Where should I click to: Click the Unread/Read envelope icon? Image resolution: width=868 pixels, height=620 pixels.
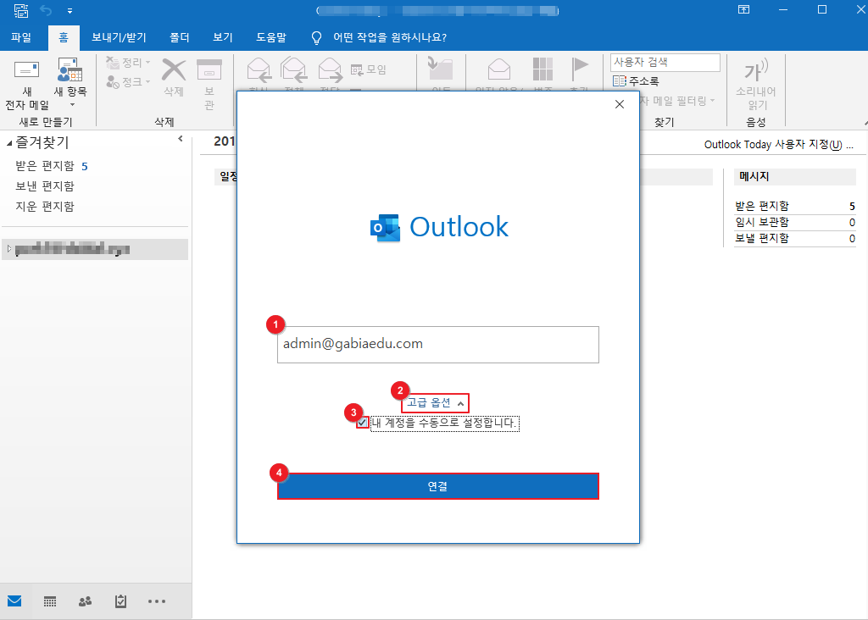[x=498, y=69]
